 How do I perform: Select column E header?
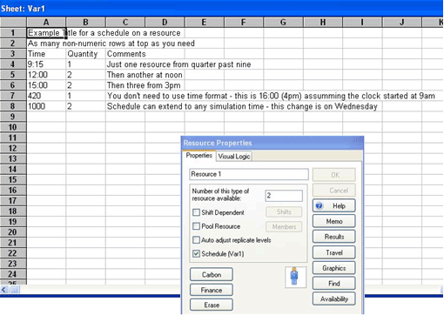coord(205,22)
